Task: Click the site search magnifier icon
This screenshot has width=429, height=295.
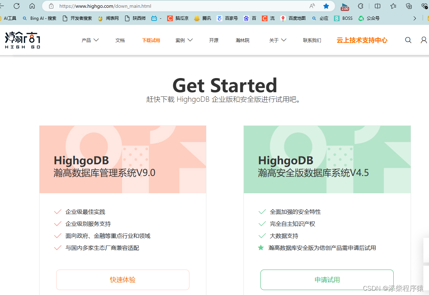Action: 408,40
